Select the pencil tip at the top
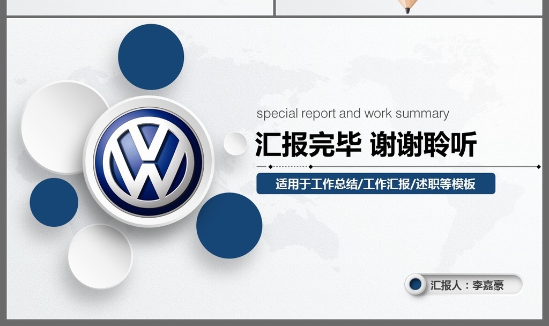This screenshot has height=326, width=549. click(407, 7)
